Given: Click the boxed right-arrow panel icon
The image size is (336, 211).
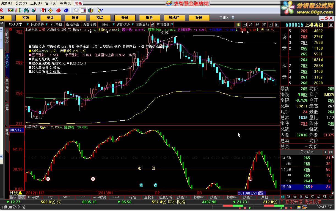Looking at the screenshot, I should 277,25.
